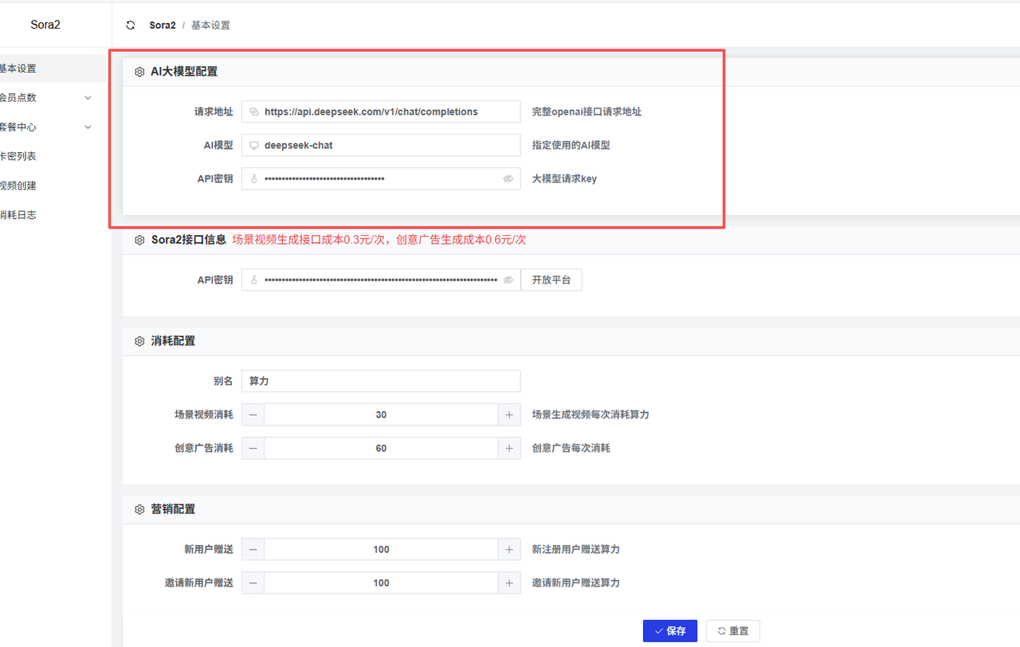This screenshot has height=647, width=1020.
Task: Click the refresh icon beside the Sora2 breadcrumb
Action: (131, 25)
